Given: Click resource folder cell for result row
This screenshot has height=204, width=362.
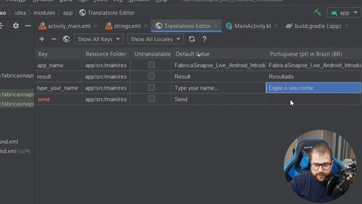Looking at the screenshot, I should click(x=106, y=76).
